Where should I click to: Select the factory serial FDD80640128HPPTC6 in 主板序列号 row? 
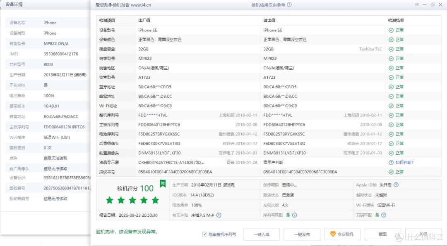[159, 125]
